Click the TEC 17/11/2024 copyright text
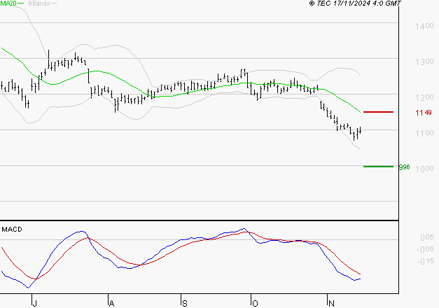Image resolution: width=439 pixels, height=308 pixels. 355,3
